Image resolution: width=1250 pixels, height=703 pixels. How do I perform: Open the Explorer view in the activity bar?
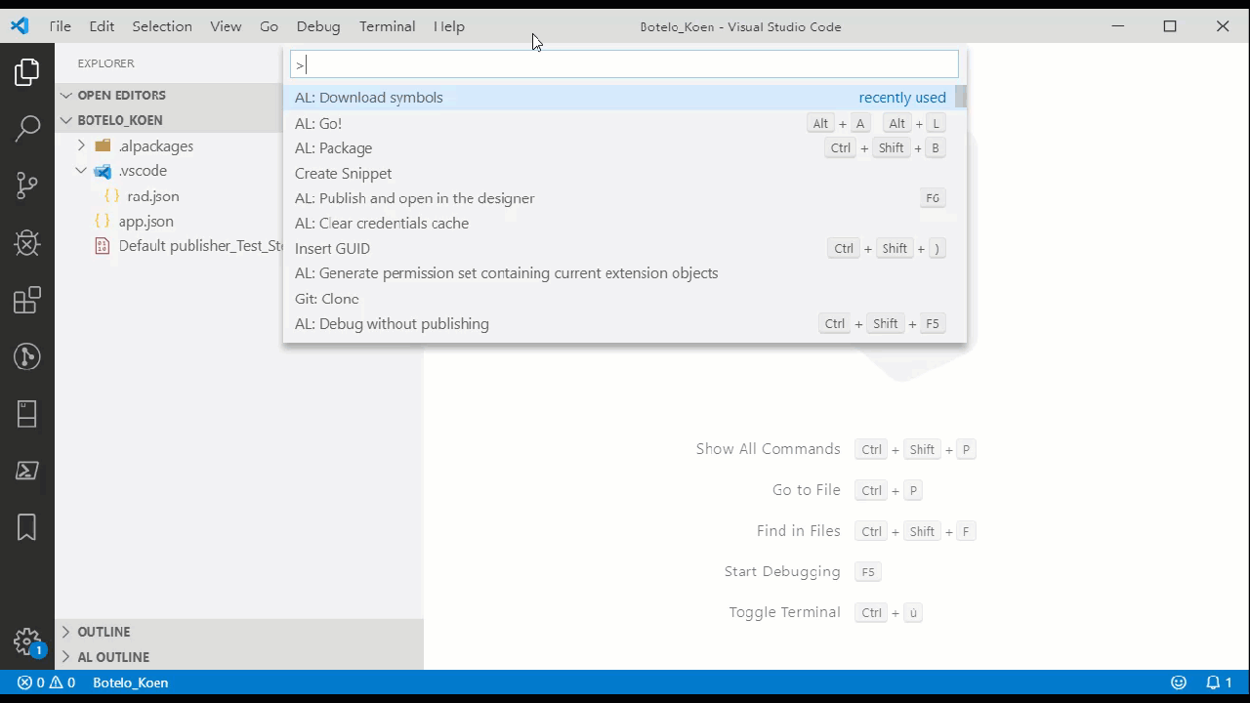tap(25, 71)
